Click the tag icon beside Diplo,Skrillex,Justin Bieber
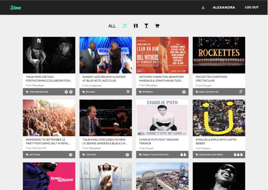Image resolution: width=268 pixels, height=190 pixels. (x=197, y=155)
